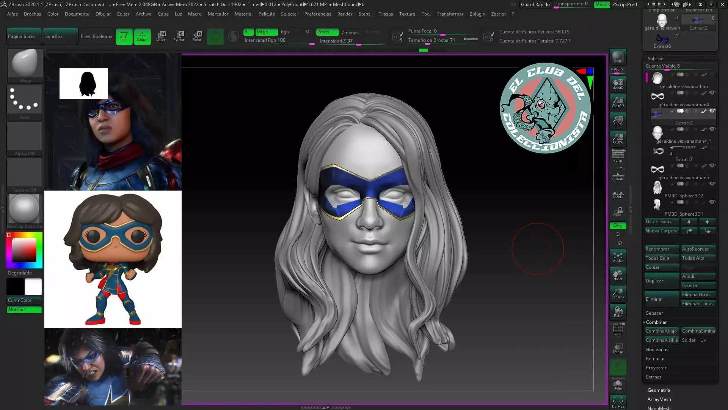The image size is (728, 410).
Task: Select the Rotar (Rotate) tool
Action: [197, 36]
